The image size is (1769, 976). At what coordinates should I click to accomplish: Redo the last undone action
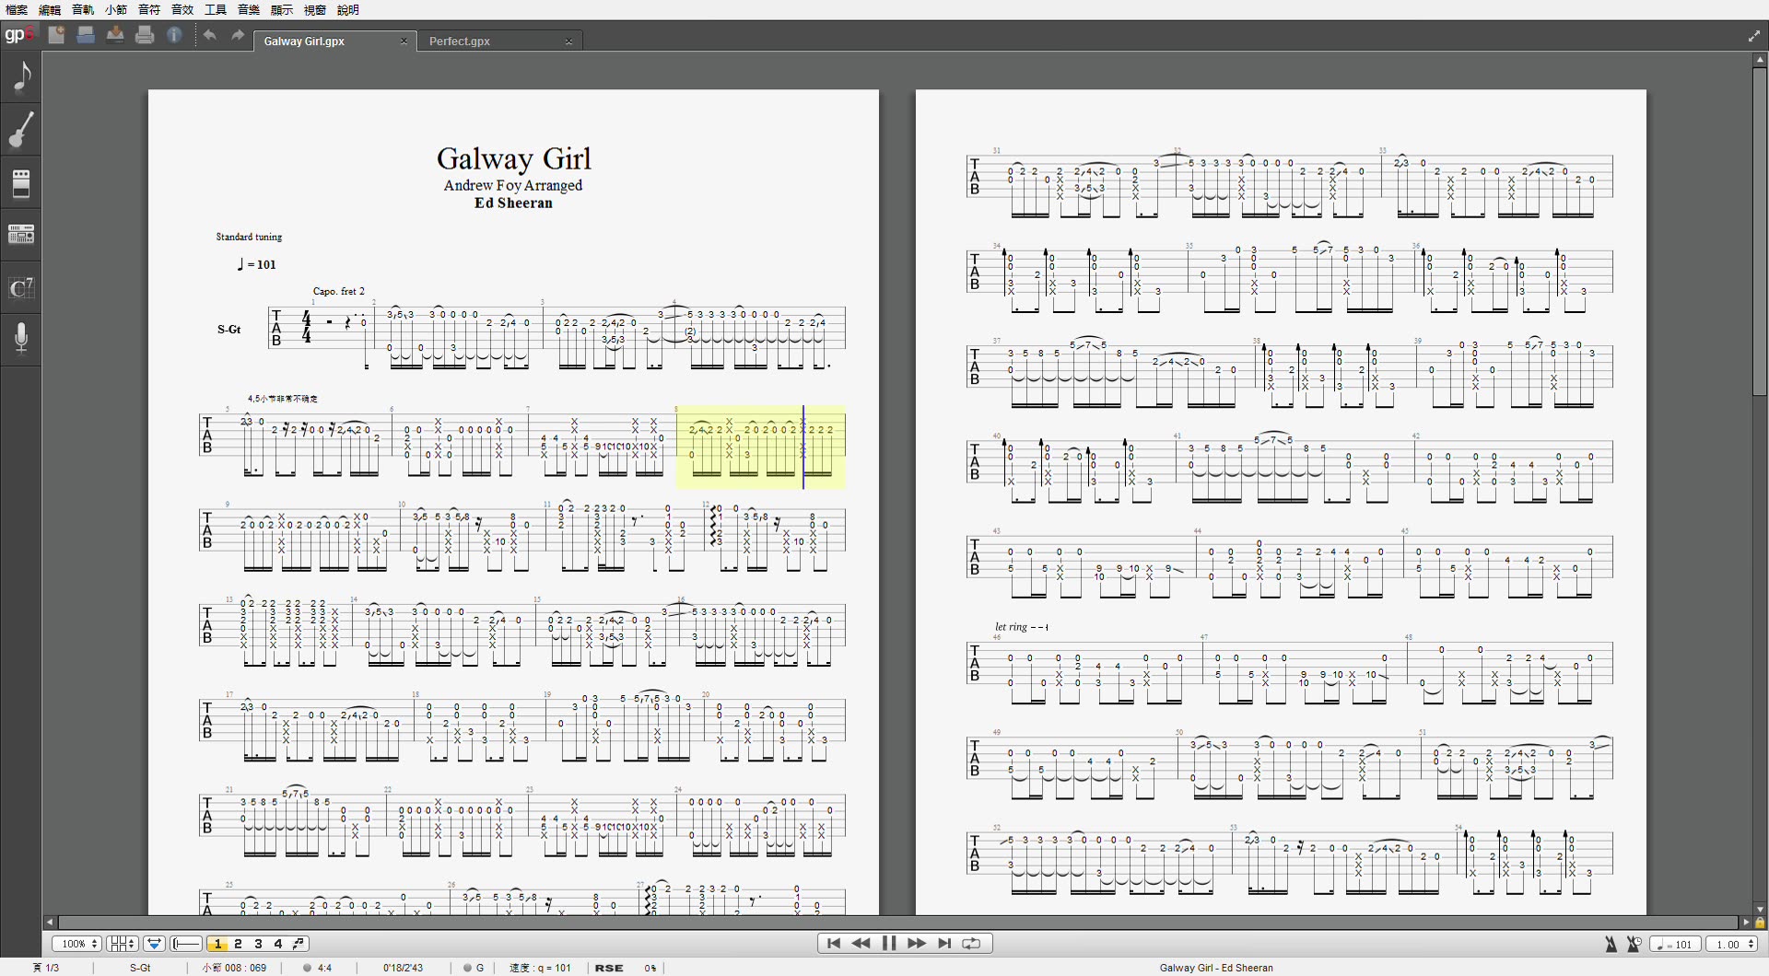(238, 35)
